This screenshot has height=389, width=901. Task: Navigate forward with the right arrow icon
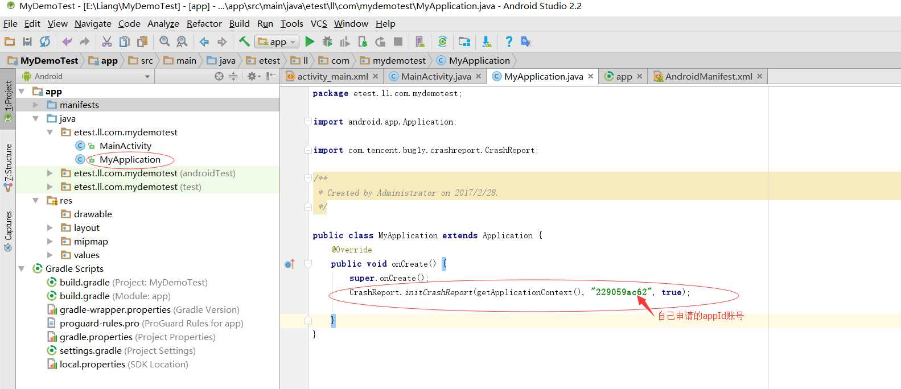click(222, 42)
